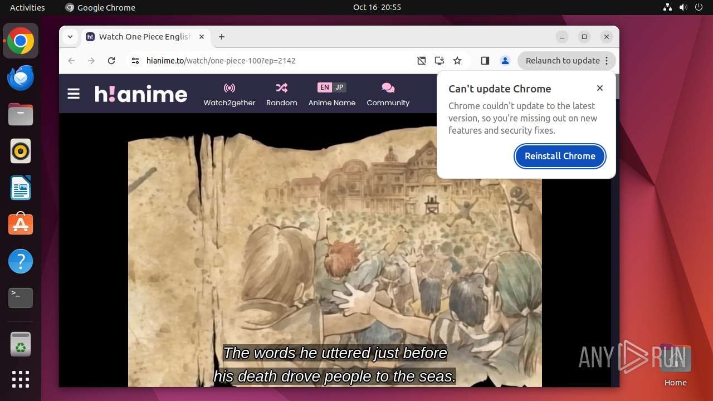
Task: Close the Watch One Piece tab
Action: 202,37
